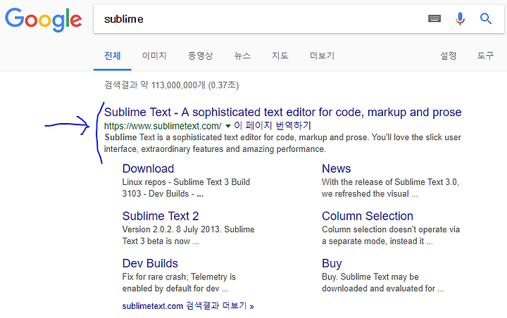Click text 'Column selection doesn't operate via'
The image size is (507, 318).
pos(391,229)
